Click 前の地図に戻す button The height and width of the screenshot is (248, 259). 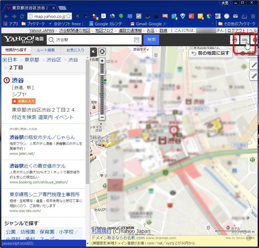210,53
